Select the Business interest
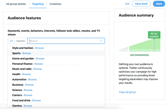The height and width of the screenshot is (109, 168). coord(18,85)
